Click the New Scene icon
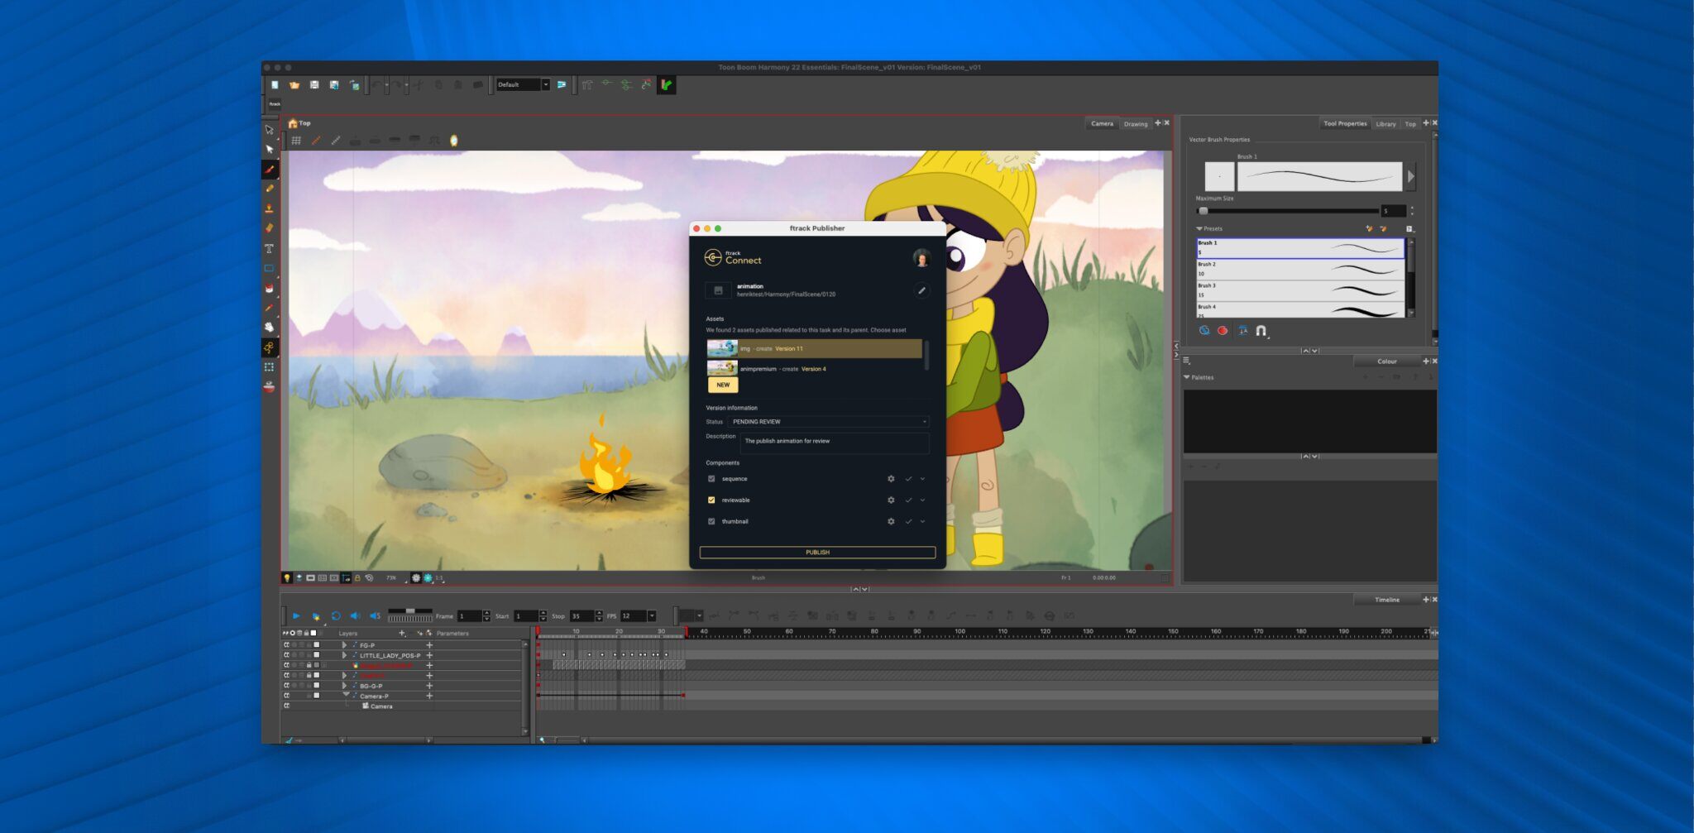Viewport: 1694px width, 833px height. pos(275,84)
